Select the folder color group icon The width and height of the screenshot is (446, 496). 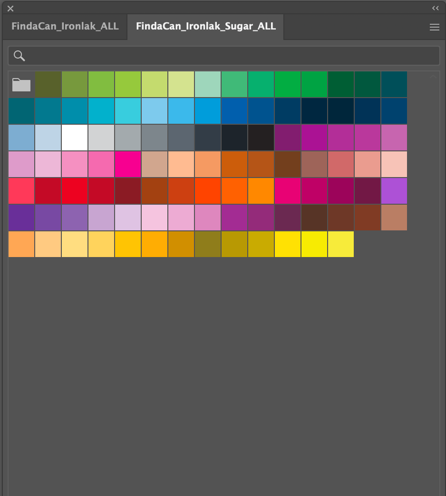coord(21,85)
